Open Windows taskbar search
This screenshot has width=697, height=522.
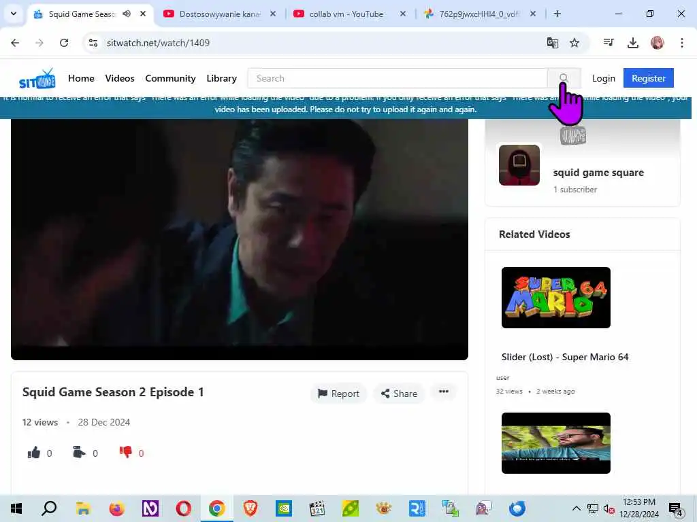49,508
